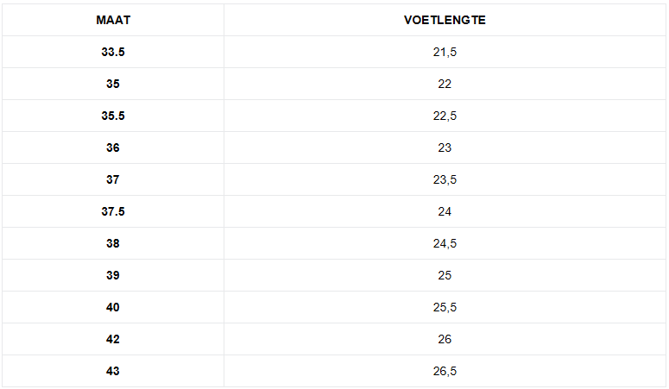Screen dimensions: 669x389
Task: Select the size 39 cell
Action: [113, 275]
